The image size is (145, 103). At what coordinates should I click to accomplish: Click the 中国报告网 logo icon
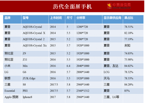tap(109, 6)
